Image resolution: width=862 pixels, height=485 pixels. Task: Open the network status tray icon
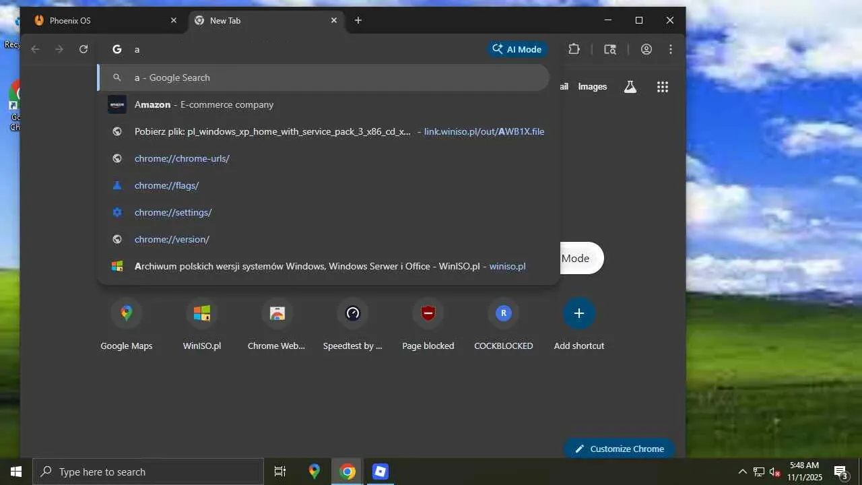pos(759,472)
